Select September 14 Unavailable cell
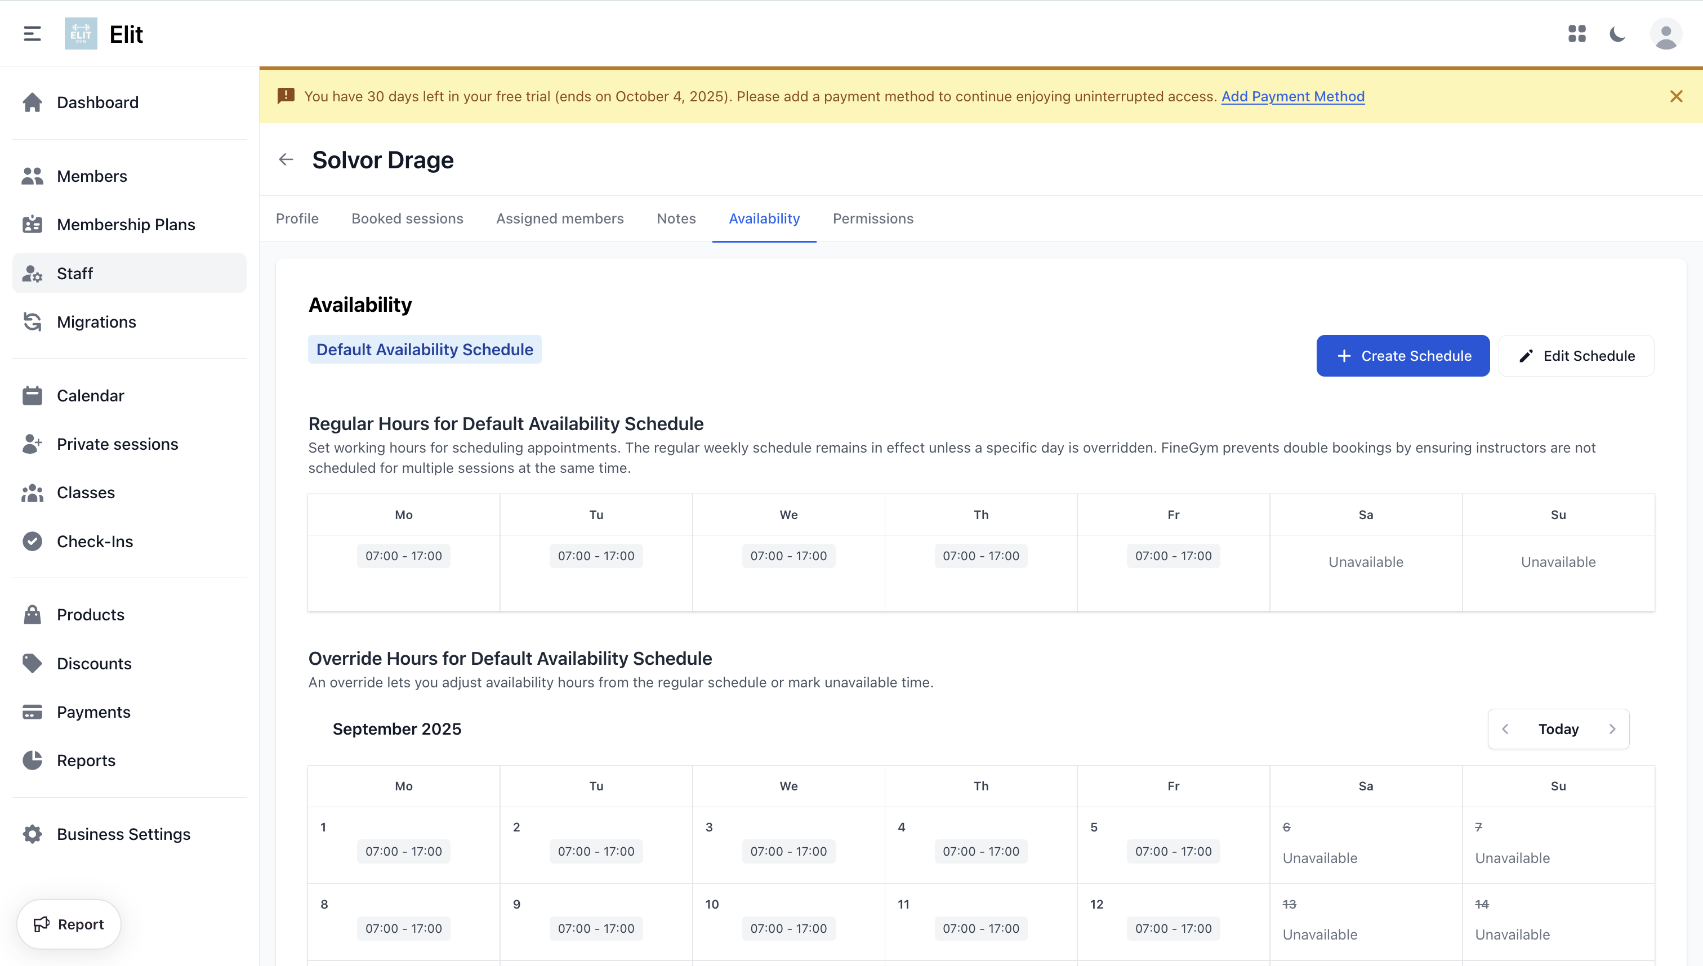Screen dimensions: 1703x966 click(1558, 922)
